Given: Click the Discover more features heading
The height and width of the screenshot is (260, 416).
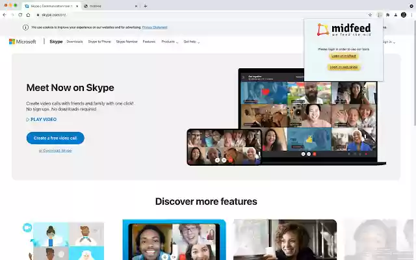Looking at the screenshot, I should click(x=206, y=201).
